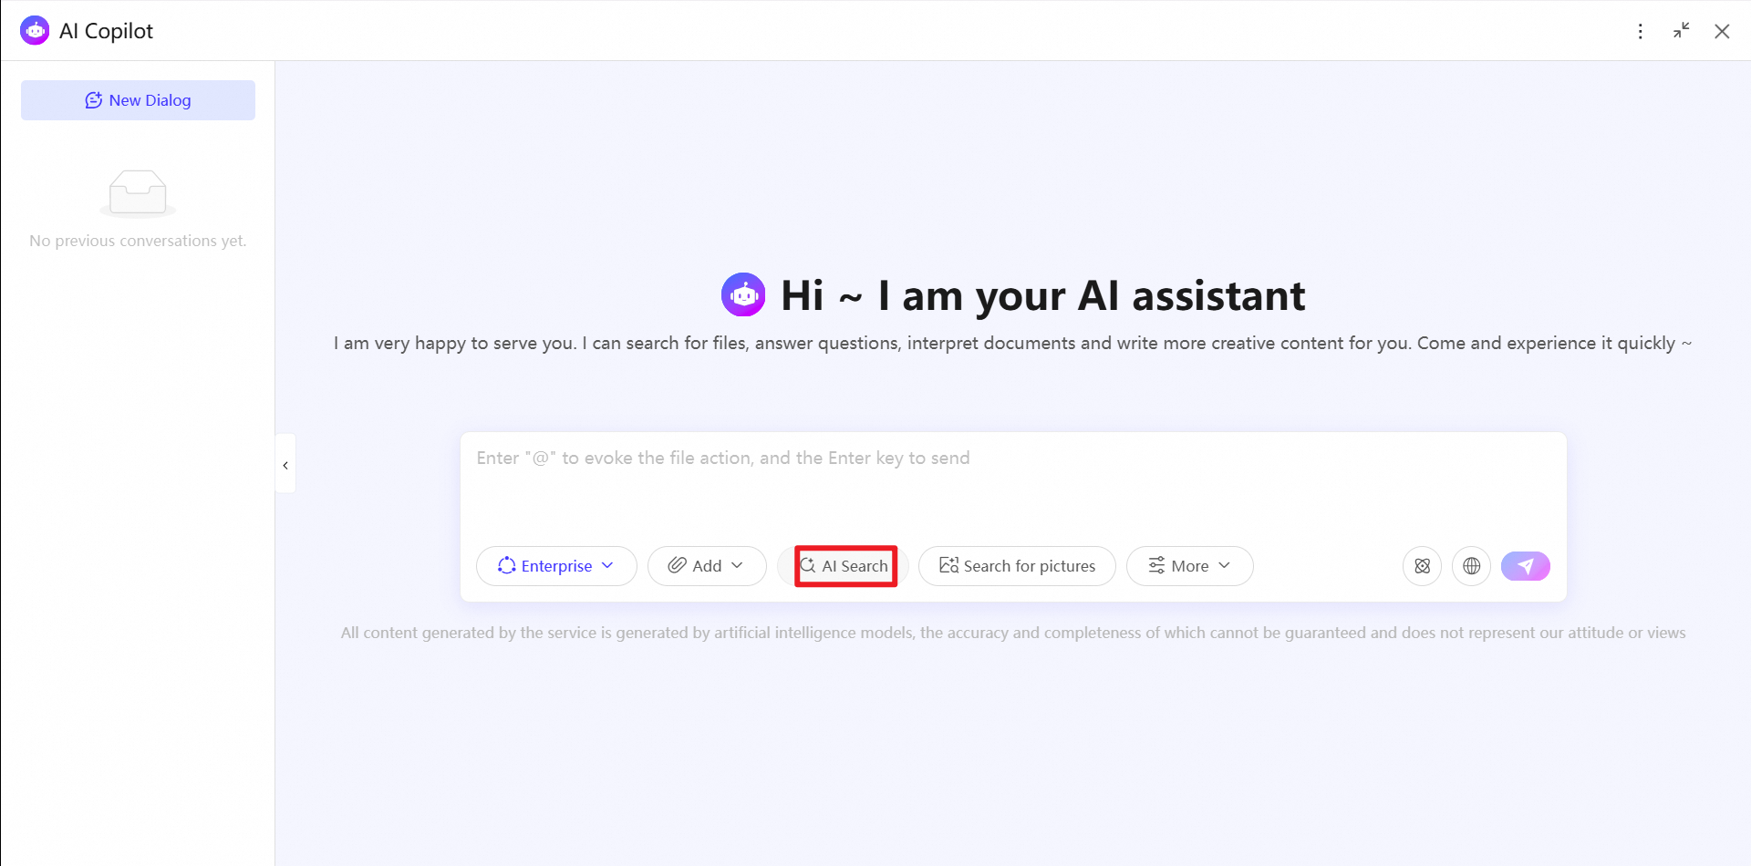Expand the More options dropdown
Screen dimensions: 1751x866
tap(1189, 566)
